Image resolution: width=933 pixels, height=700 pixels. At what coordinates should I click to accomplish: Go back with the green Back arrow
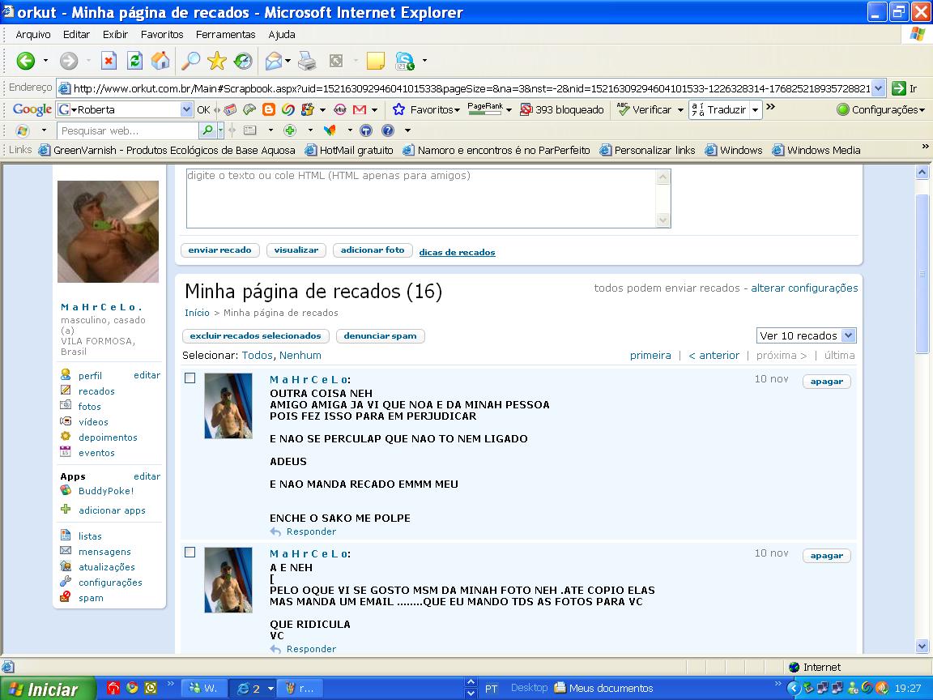26,60
